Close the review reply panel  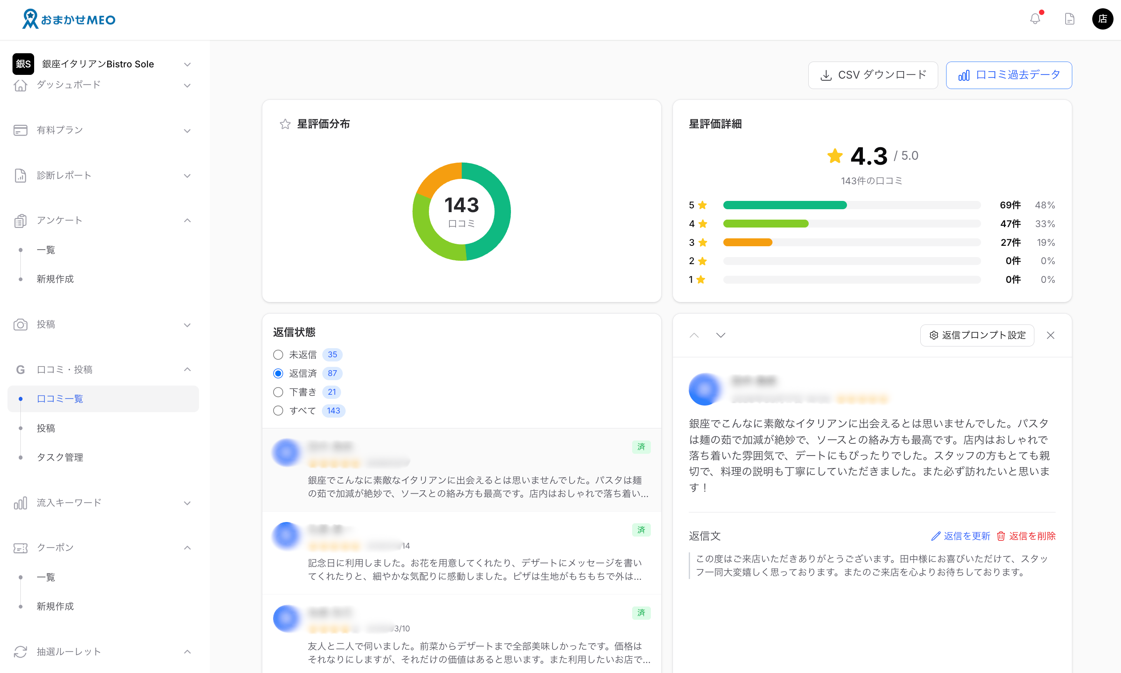point(1051,335)
